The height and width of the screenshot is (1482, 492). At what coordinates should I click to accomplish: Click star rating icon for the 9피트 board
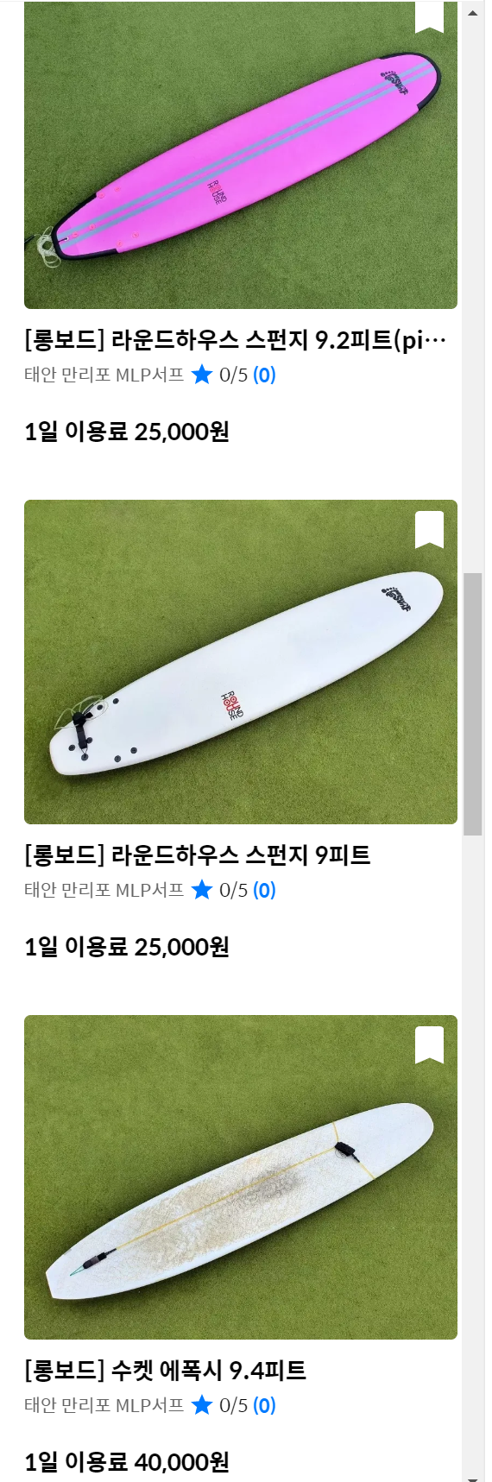202,890
